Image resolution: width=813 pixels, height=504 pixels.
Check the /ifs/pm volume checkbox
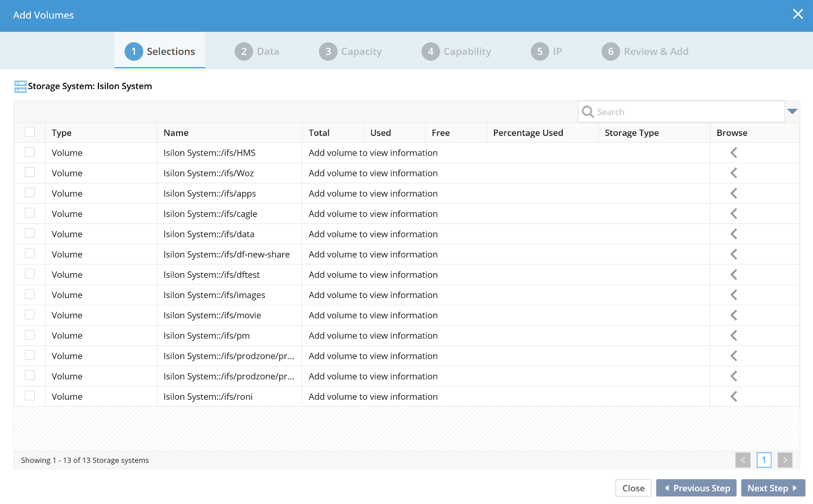(30, 335)
